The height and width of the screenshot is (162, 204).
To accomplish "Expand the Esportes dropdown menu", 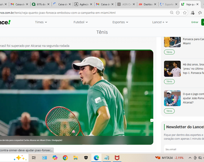I will [x=120, y=22].
